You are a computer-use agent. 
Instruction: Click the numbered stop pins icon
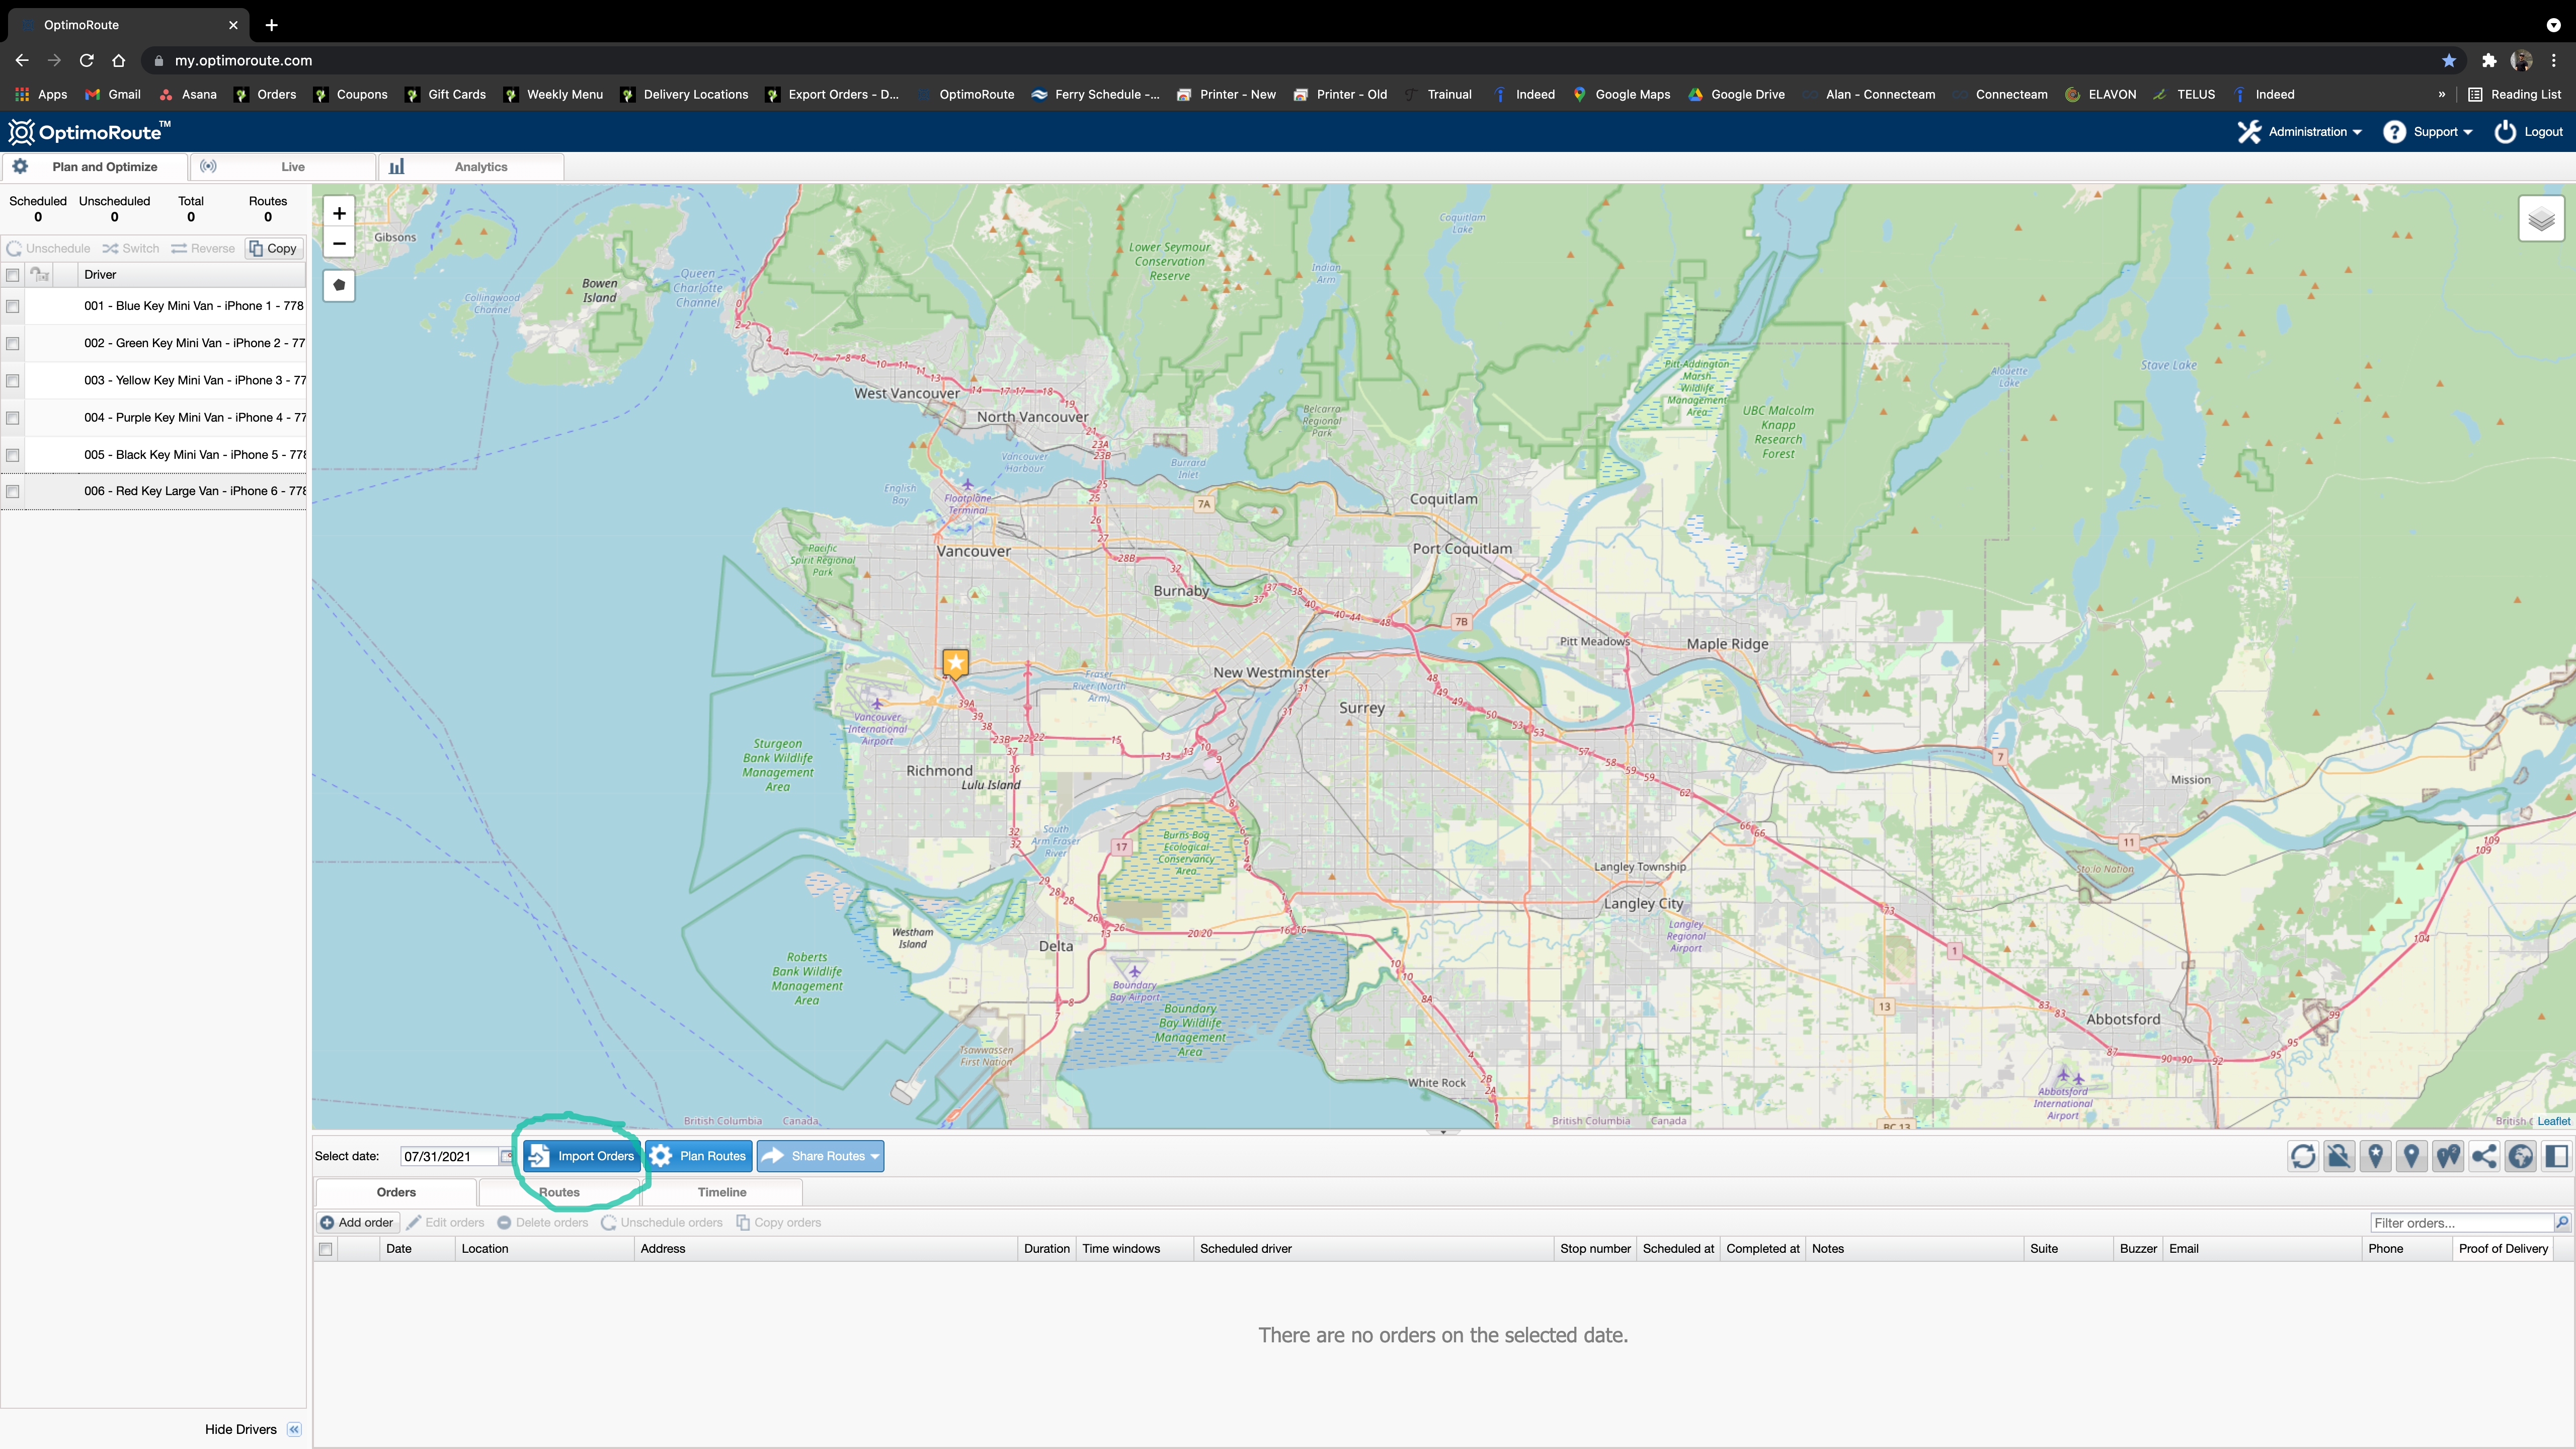(x=2448, y=1156)
